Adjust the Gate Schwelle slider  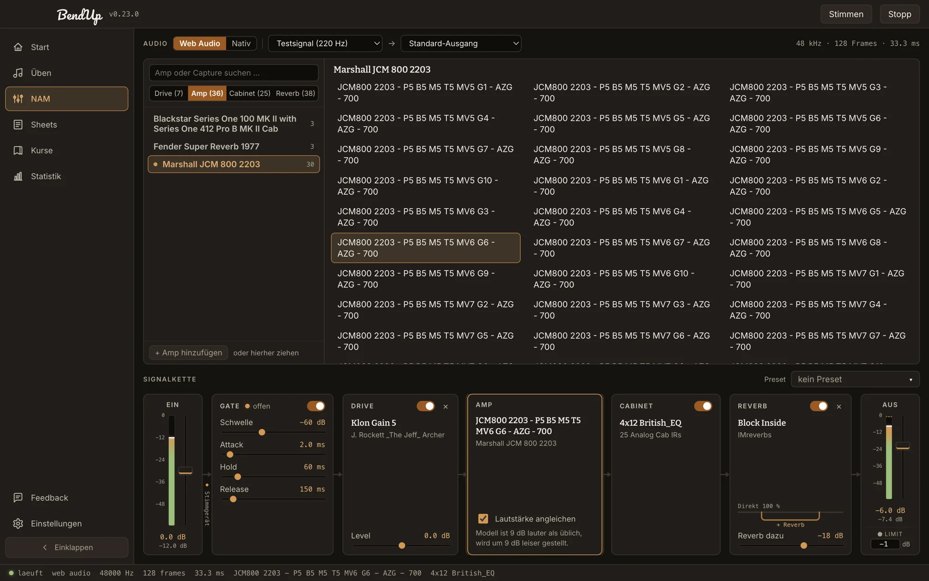tap(273, 432)
